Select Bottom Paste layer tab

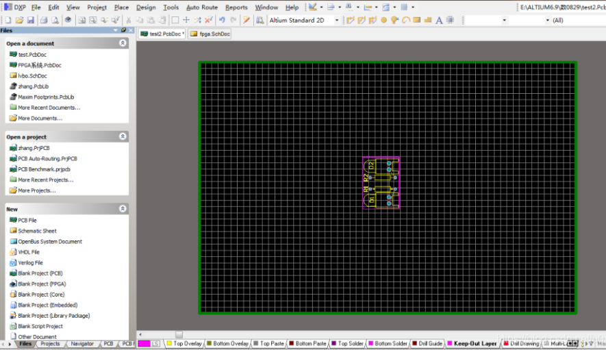point(307,343)
